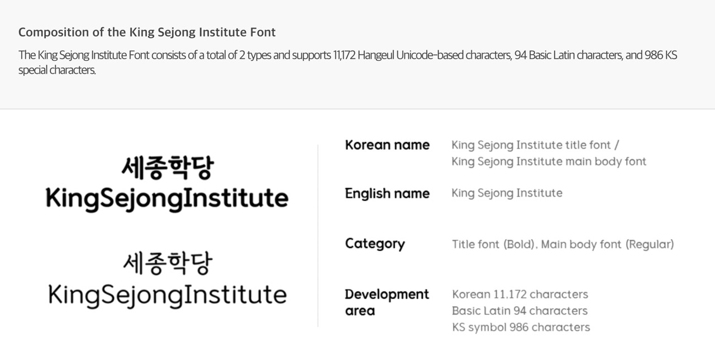
Task: Click 'King Sejong Institute main body font' text
Action: pos(549,162)
